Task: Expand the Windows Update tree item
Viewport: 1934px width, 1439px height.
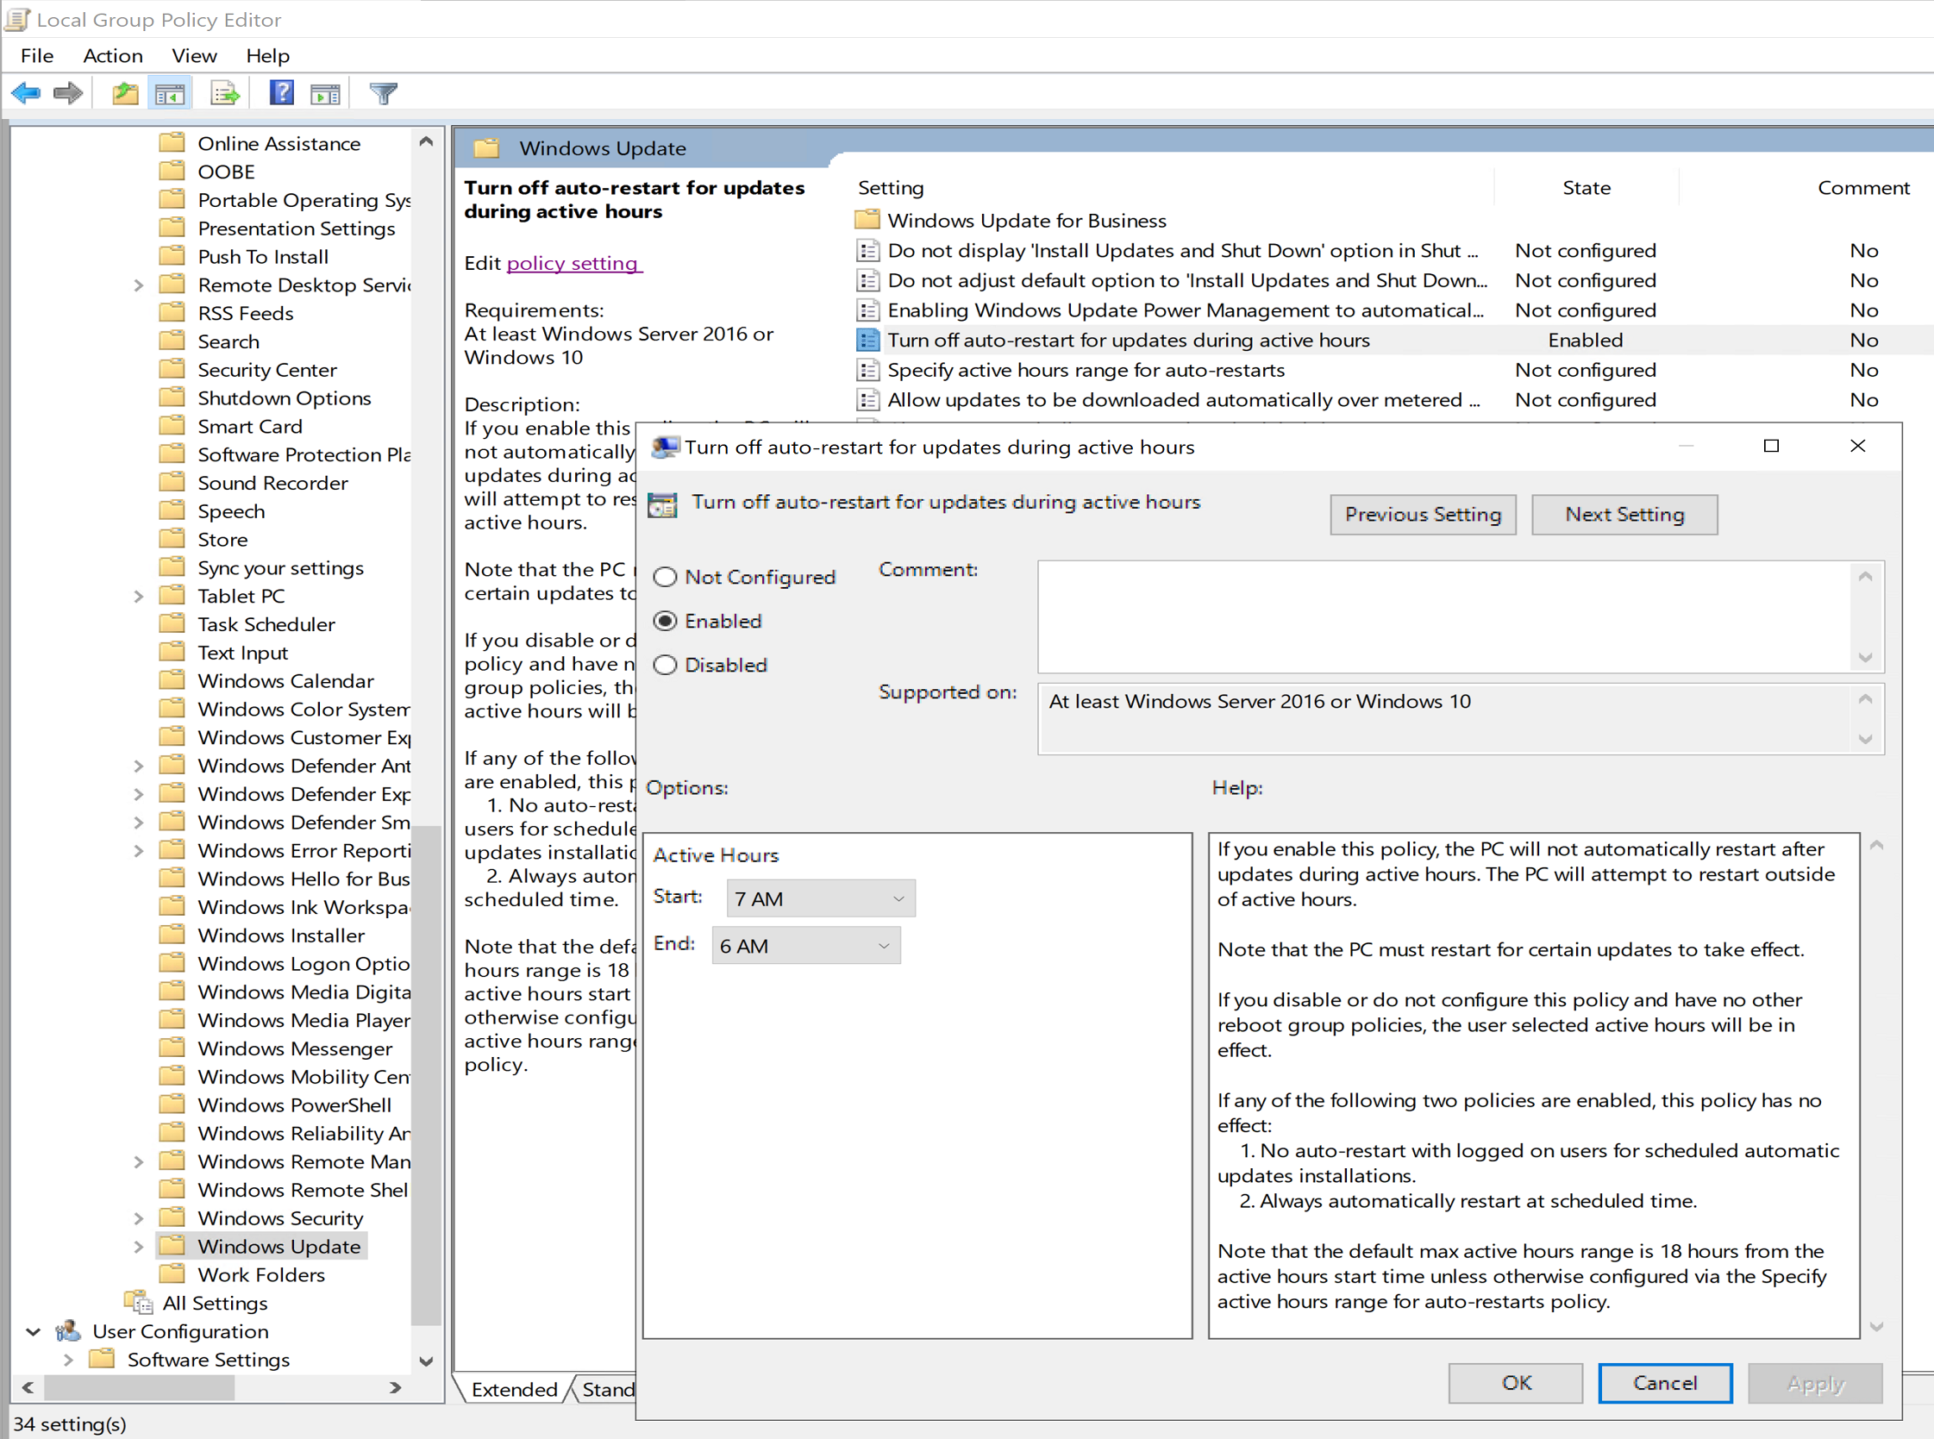Action: [x=137, y=1246]
